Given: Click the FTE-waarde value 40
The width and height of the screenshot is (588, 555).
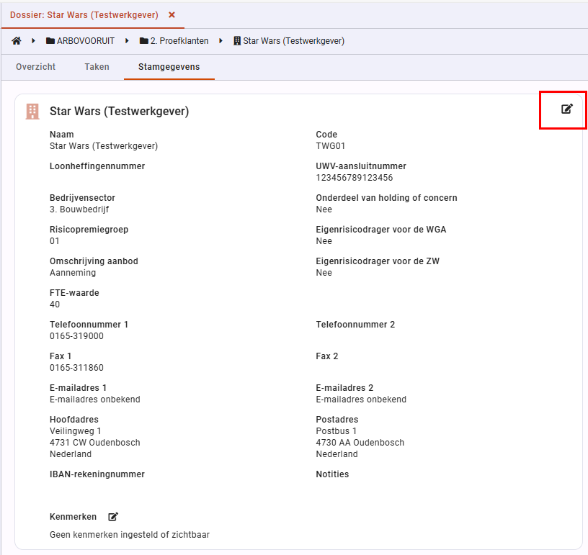Looking at the screenshot, I should point(55,304).
